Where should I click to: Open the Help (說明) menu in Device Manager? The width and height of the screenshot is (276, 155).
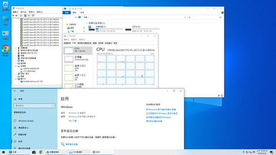[x=39, y=12]
